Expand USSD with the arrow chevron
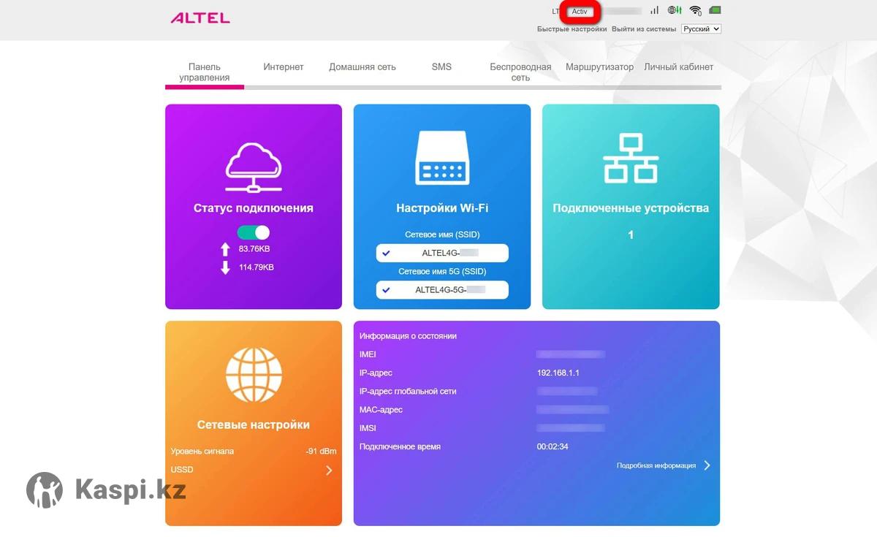Image resolution: width=877 pixels, height=537 pixels. (x=329, y=470)
